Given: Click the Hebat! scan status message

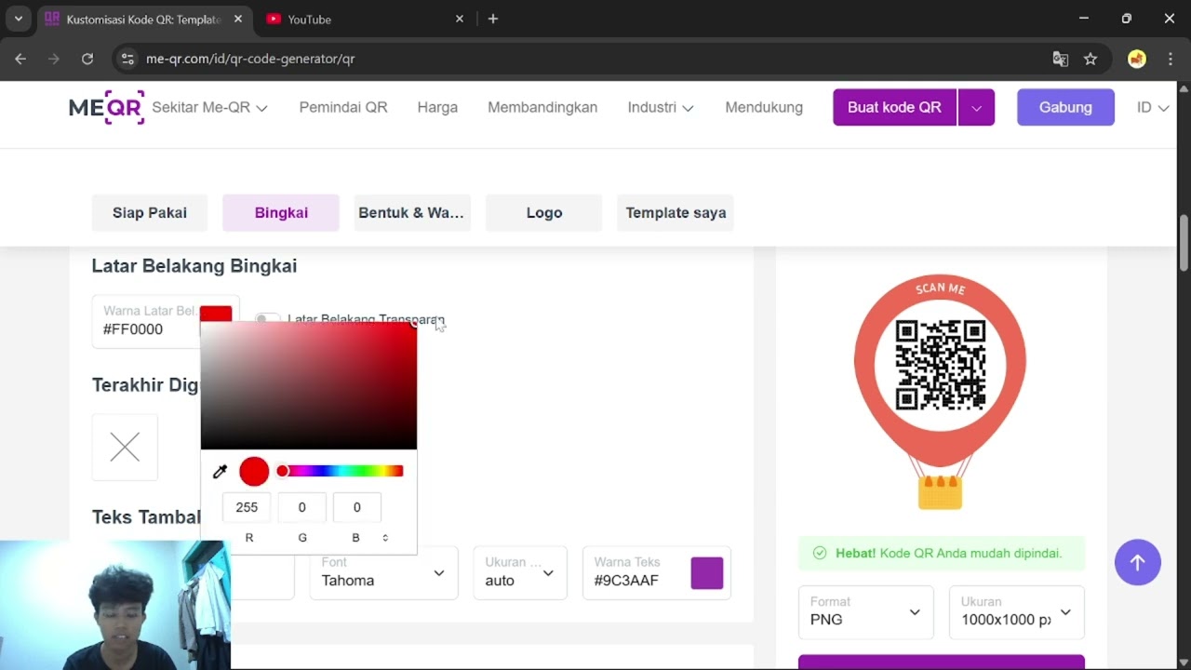Looking at the screenshot, I should [x=942, y=553].
